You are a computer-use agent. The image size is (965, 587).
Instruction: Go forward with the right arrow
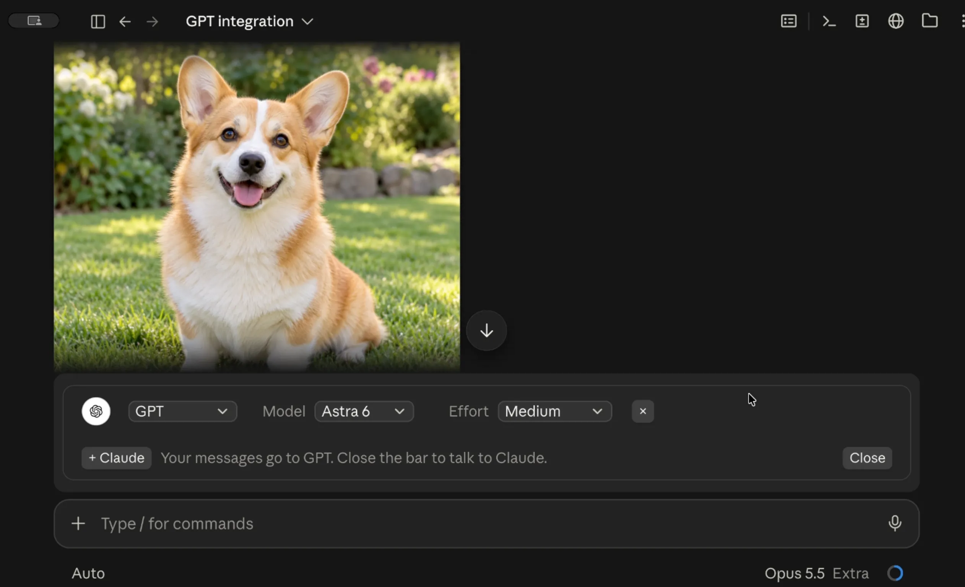152,21
